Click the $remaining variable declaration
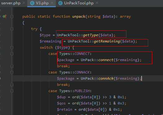 pyautogui.click(x=51, y=42)
